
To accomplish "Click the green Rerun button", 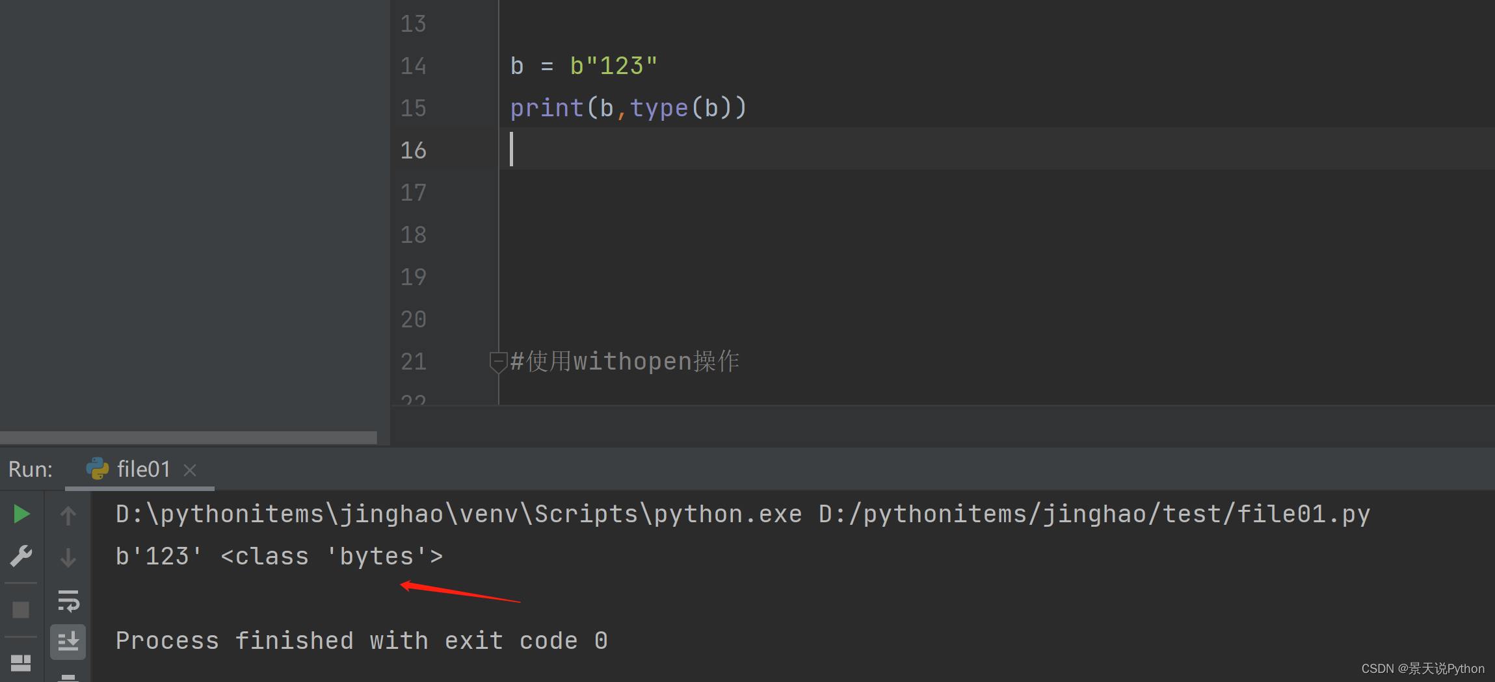I will point(21,514).
